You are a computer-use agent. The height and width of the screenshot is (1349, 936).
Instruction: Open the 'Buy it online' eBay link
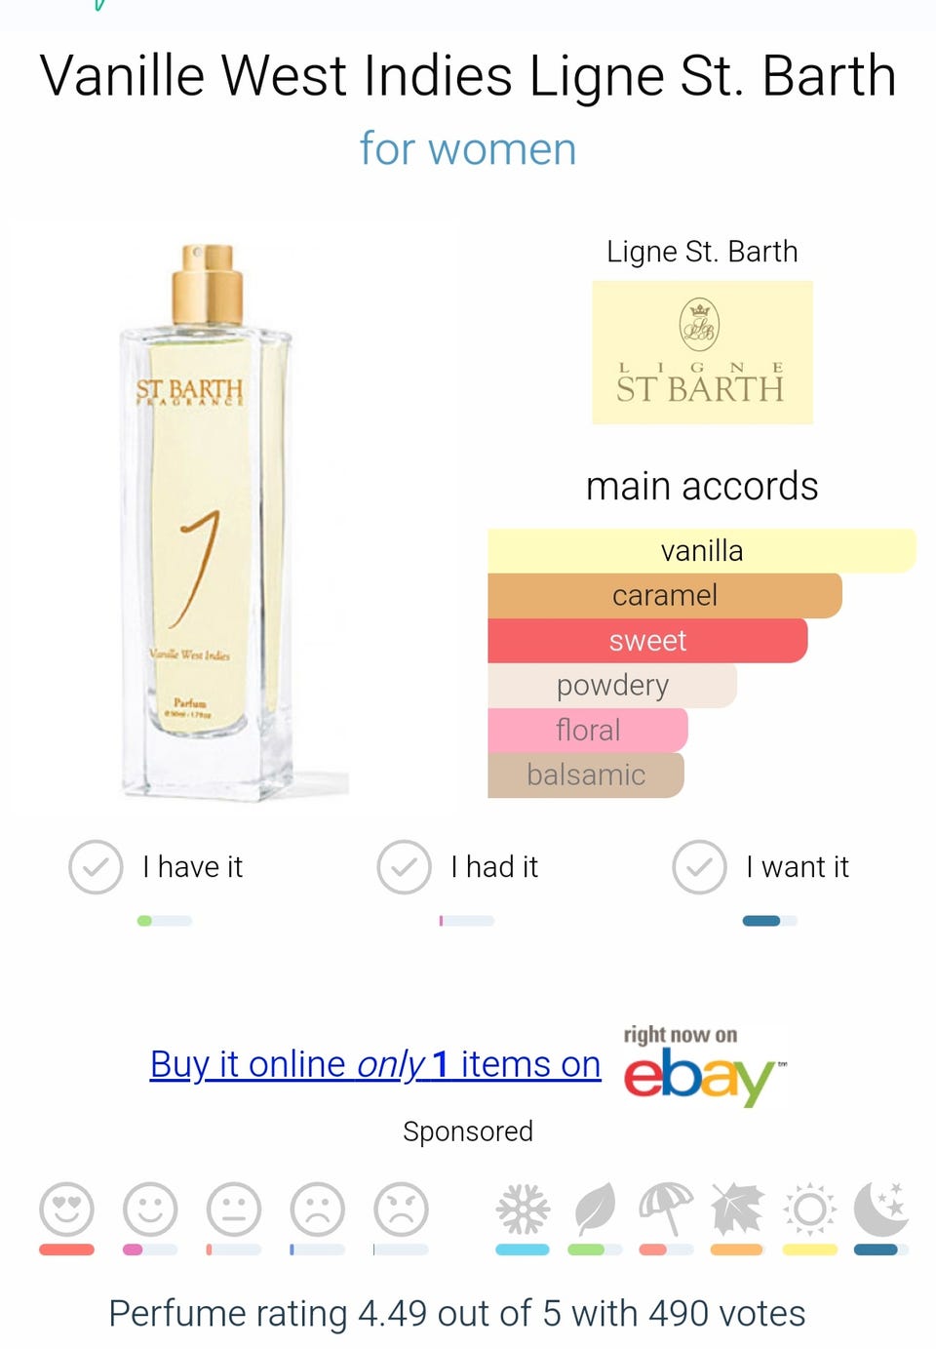pyautogui.click(x=375, y=1064)
